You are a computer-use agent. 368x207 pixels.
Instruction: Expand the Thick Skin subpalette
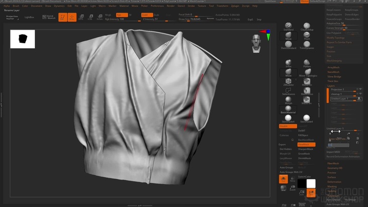click(333, 81)
